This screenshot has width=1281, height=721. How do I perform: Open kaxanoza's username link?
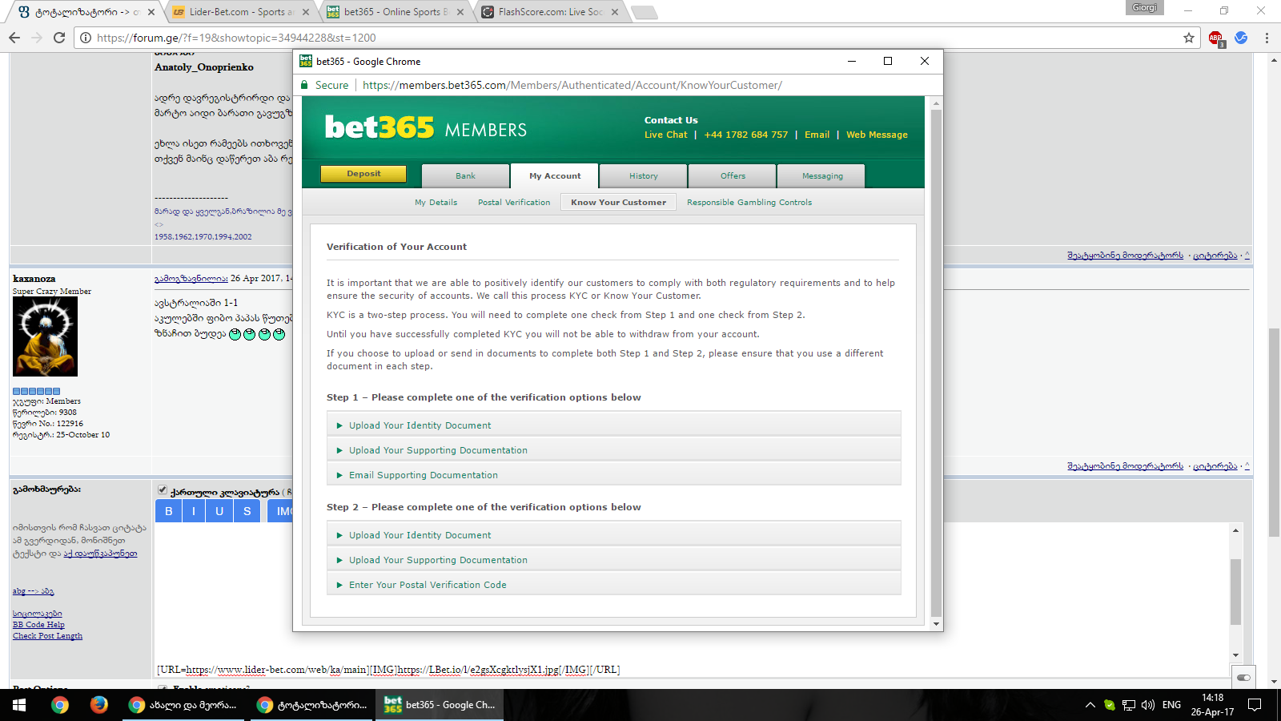(x=34, y=279)
